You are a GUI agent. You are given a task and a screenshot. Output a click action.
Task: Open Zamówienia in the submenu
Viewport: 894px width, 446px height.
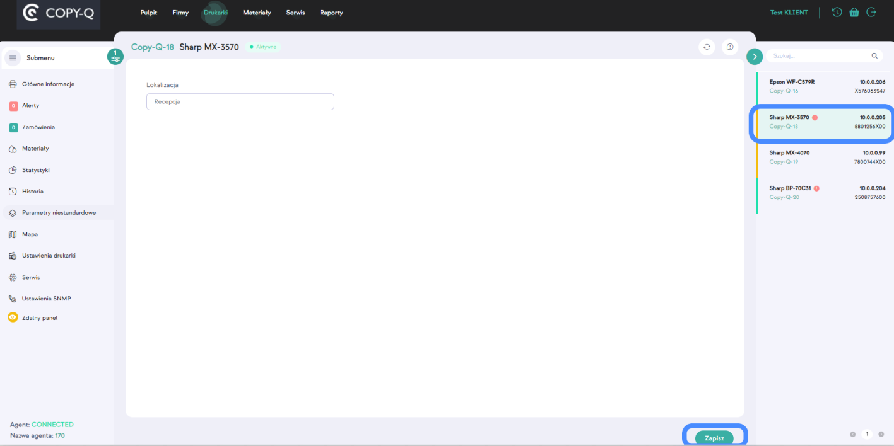point(38,127)
